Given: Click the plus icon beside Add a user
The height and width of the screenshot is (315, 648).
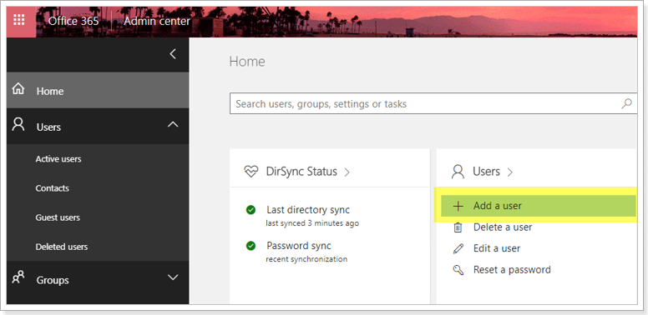Looking at the screenshot, I should (458, 206).
